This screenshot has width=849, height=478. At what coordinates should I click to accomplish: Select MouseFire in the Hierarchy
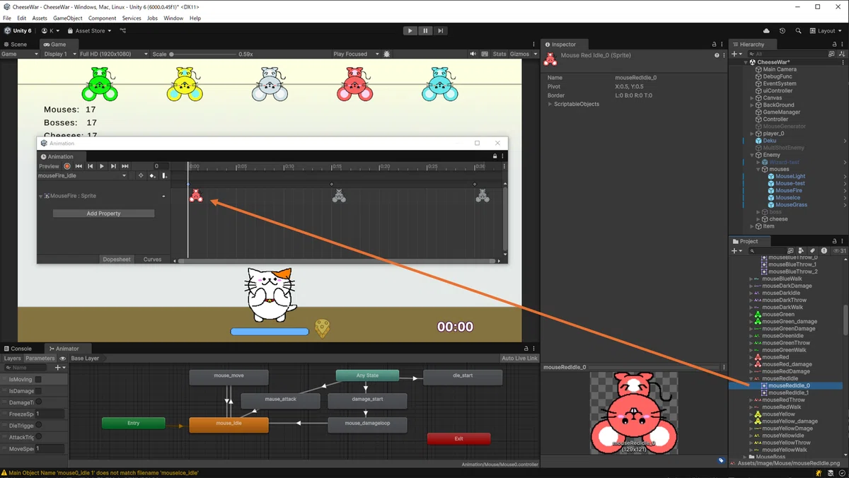[x=788, y=190]
